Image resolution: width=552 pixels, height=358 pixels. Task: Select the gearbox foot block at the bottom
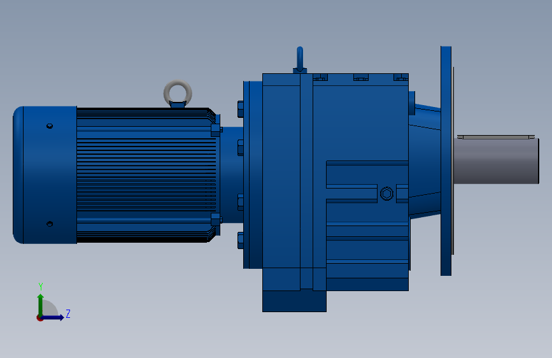coord(294,301)
